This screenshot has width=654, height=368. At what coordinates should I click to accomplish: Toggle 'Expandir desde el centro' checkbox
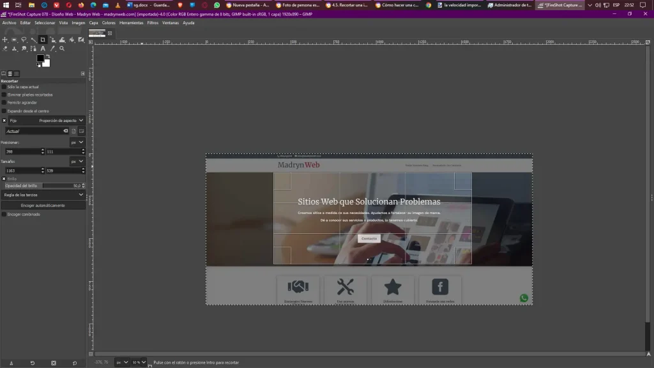pos(4,111)
